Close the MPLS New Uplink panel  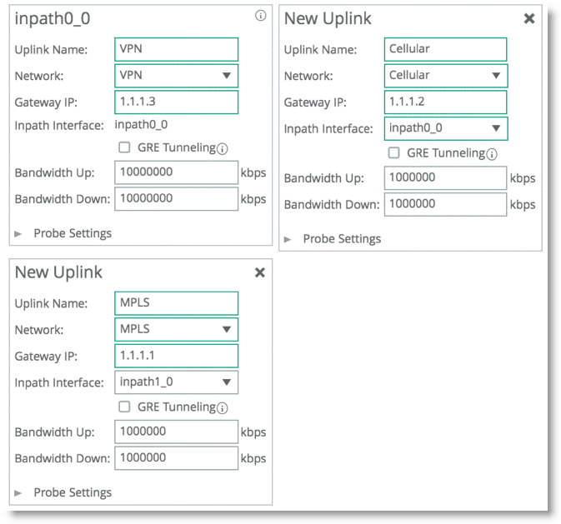[259, 272]
